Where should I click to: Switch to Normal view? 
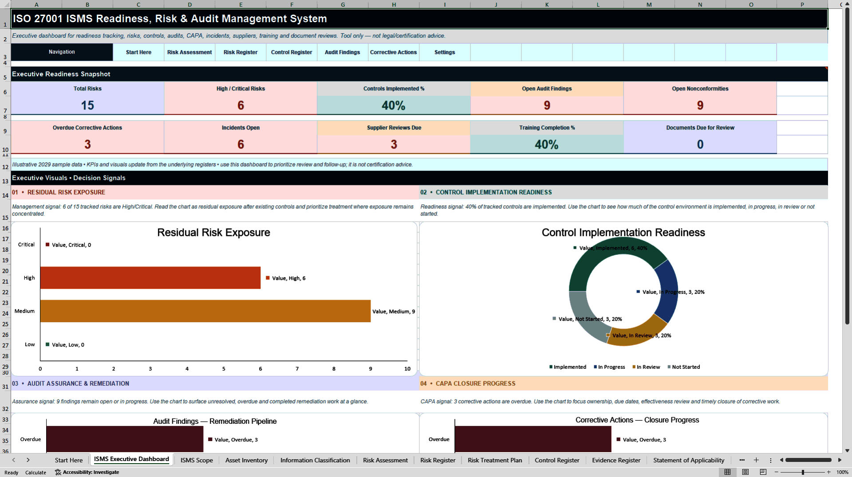click(x=727, y=472)
